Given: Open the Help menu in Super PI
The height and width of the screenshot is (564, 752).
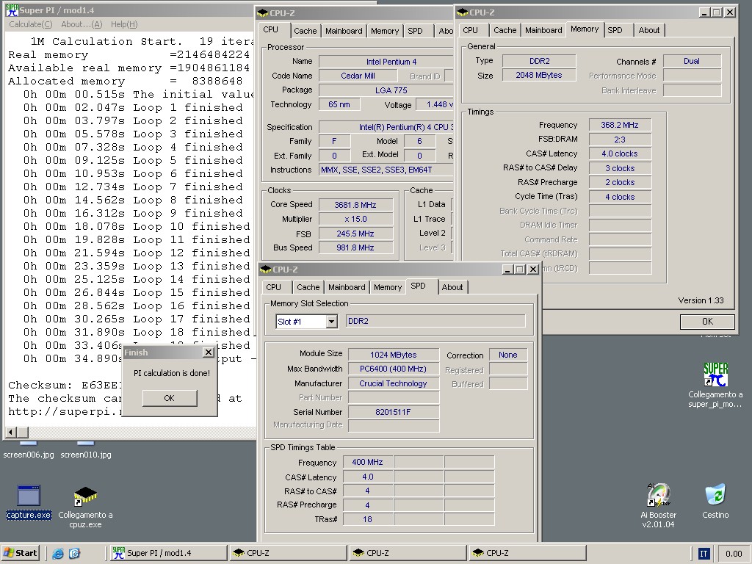Looking at the screenshot, I should pos(123,24).
